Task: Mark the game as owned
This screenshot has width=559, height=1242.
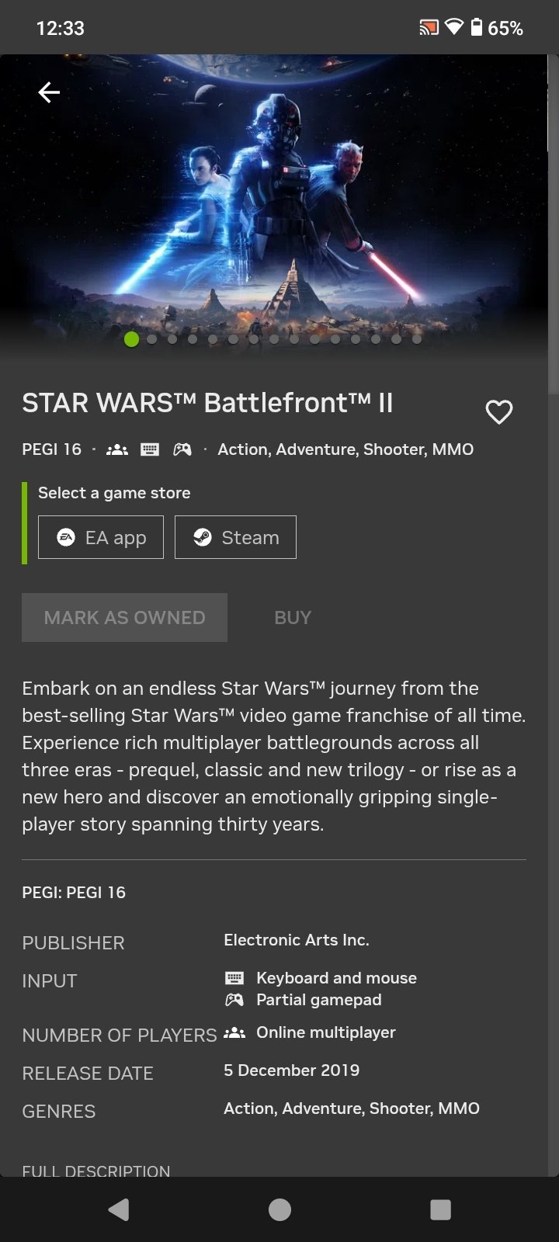Action: point(124,617)
